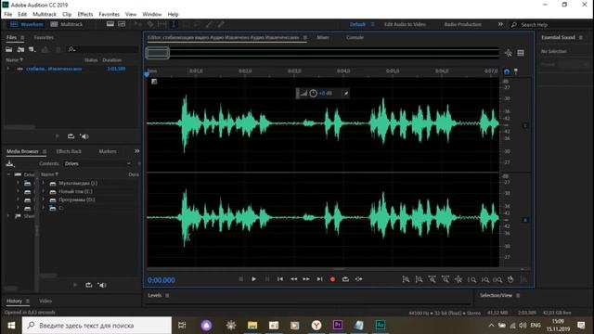Expand the audio file entry in Files panel
594x334 pixels.
(7, 69)
